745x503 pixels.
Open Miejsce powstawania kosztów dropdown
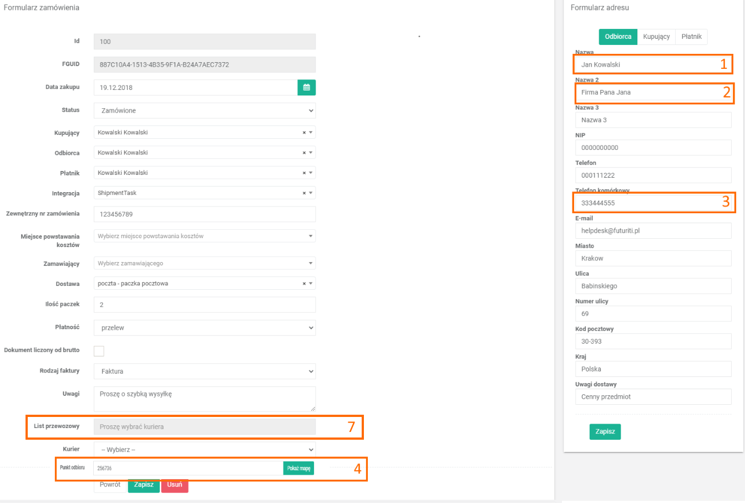coord(204,236)
